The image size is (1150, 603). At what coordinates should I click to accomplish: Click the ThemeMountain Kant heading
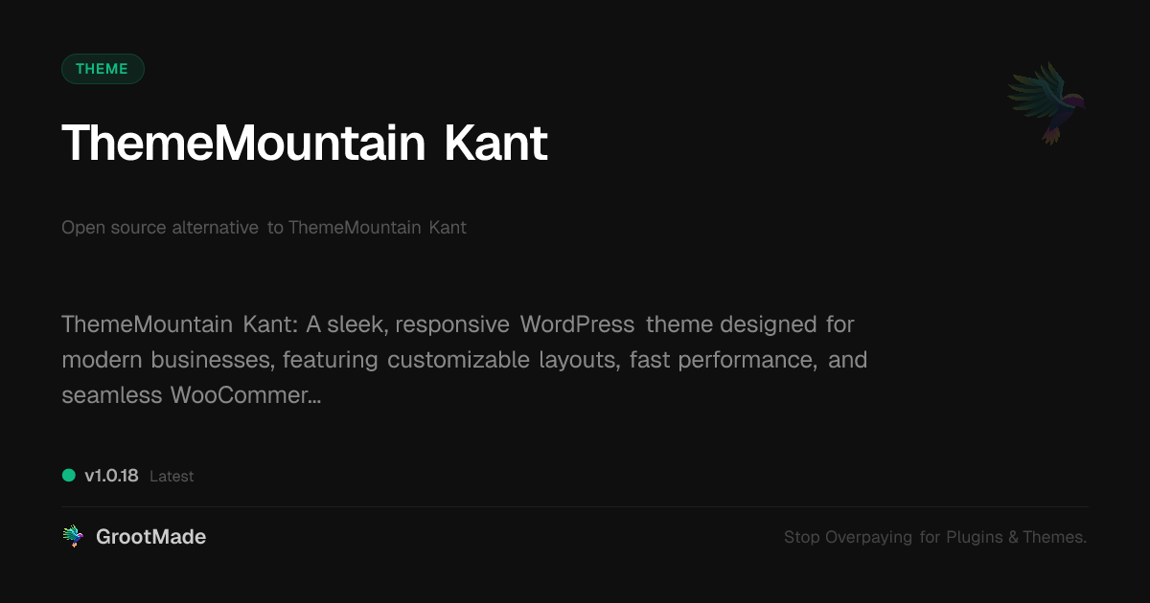(x=305, y=144)
